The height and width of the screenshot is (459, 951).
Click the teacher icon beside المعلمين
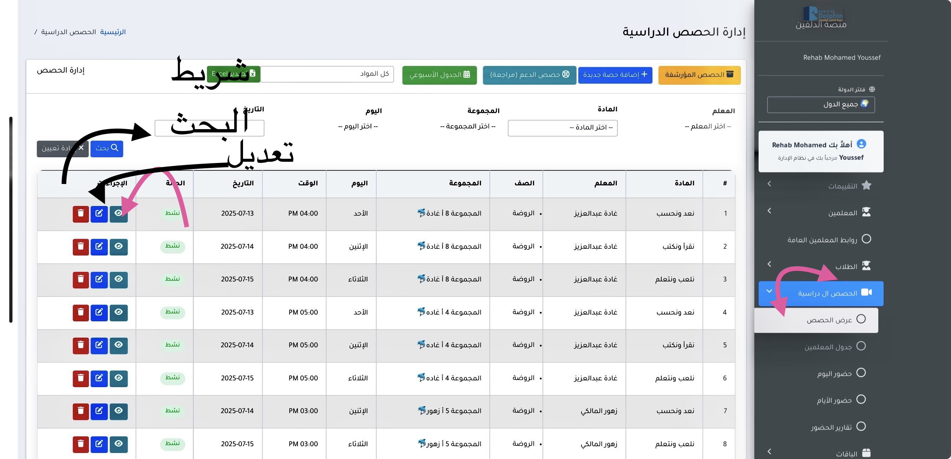click(866, 212)
